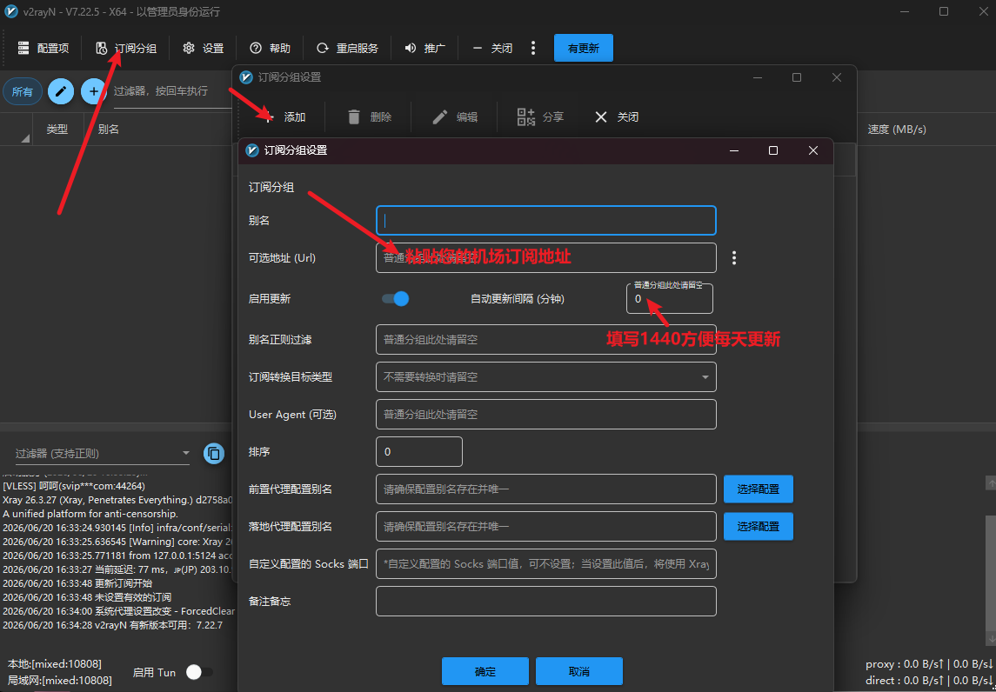The image size is (996, 692).
Task: Click the copy log icon
Action: [x=214, y=453]
